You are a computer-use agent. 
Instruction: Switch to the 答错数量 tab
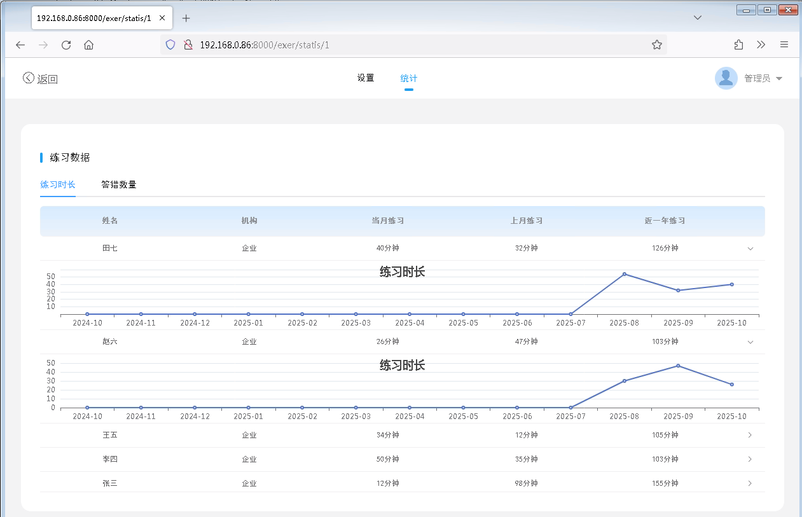point(119,184)
